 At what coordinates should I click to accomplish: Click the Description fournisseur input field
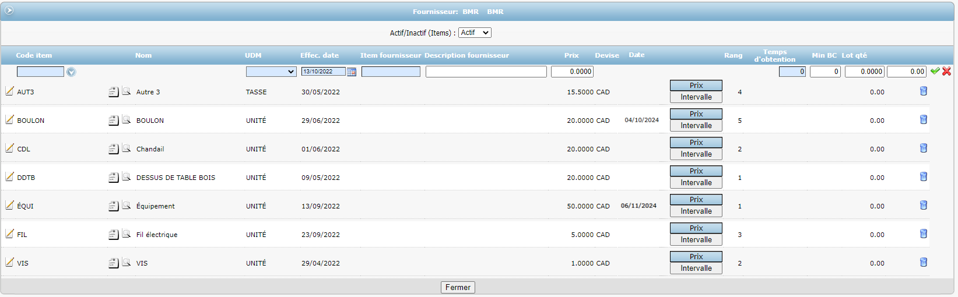(486, 72)
